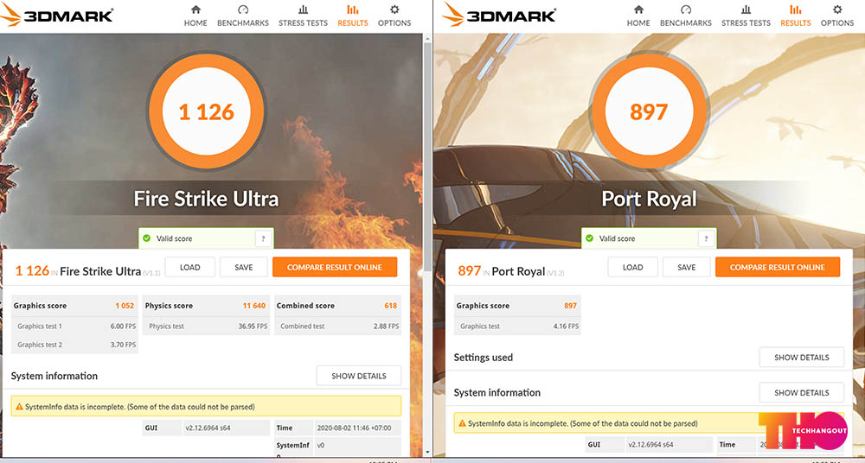865x463 pixels.
Task: Show system information details in Port Royal window
Action: tap(802, 392)
